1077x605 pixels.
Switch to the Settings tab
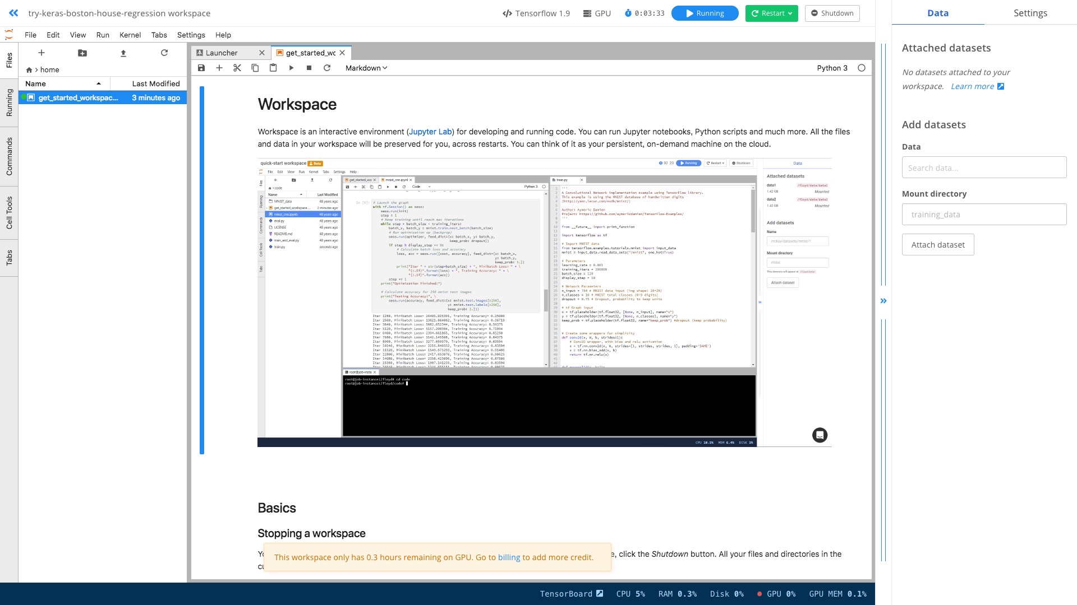point(1030,13)
